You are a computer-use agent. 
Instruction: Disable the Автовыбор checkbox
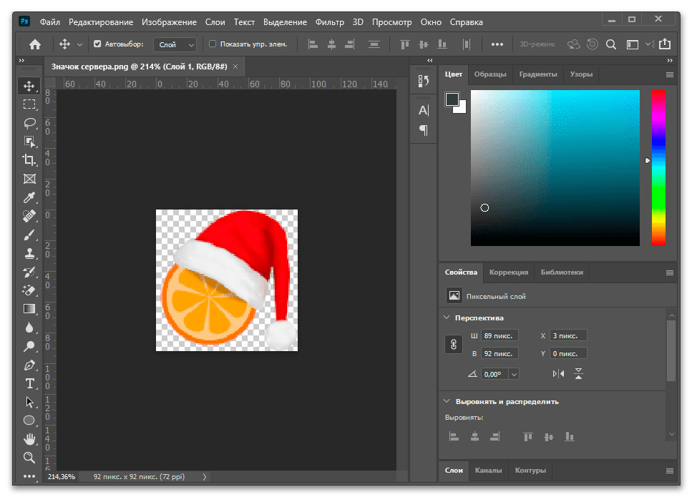97,44
